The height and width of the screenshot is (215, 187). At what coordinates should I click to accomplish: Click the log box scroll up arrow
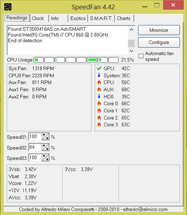click(x=131, y=29)
